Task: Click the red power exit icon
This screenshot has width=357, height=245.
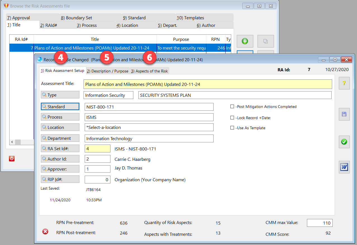Action: [x=12, y=159]
